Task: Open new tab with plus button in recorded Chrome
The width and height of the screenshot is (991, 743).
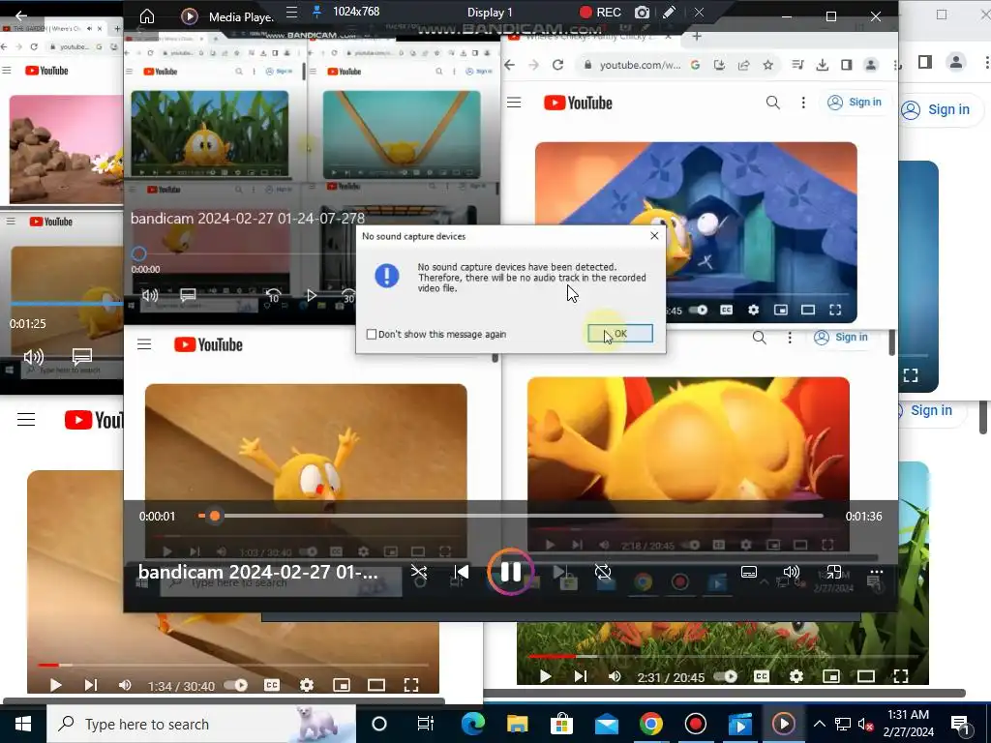Action: coord(697,36)
